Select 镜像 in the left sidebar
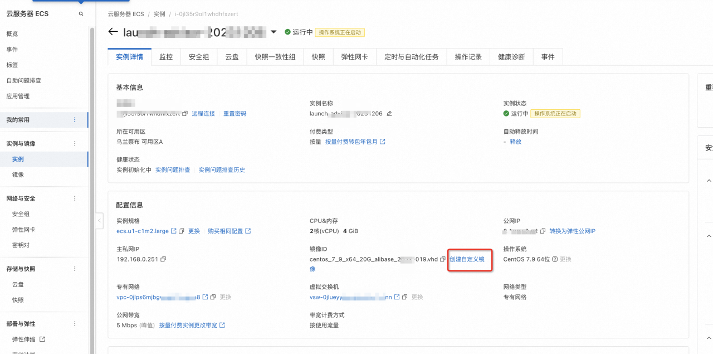 (18, 174)
